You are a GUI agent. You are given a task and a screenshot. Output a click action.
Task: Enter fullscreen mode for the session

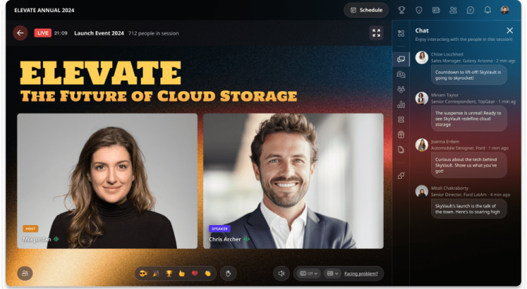376,33
